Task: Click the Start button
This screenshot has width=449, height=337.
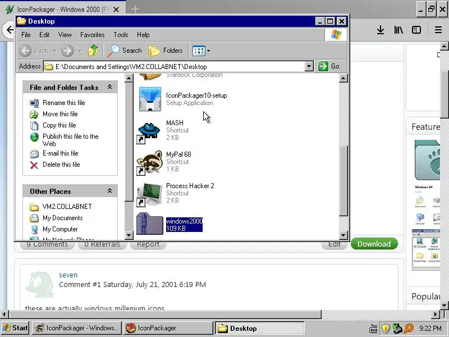Action: point(16,328)
